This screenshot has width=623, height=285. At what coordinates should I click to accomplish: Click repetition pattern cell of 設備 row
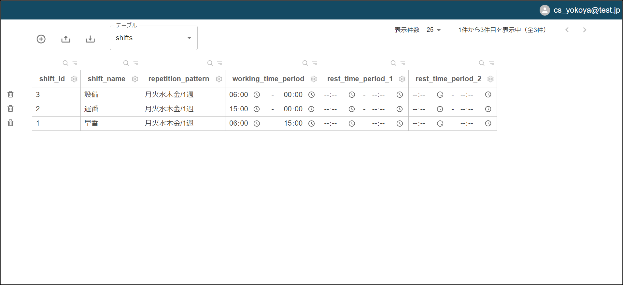[x=183, y=95]
